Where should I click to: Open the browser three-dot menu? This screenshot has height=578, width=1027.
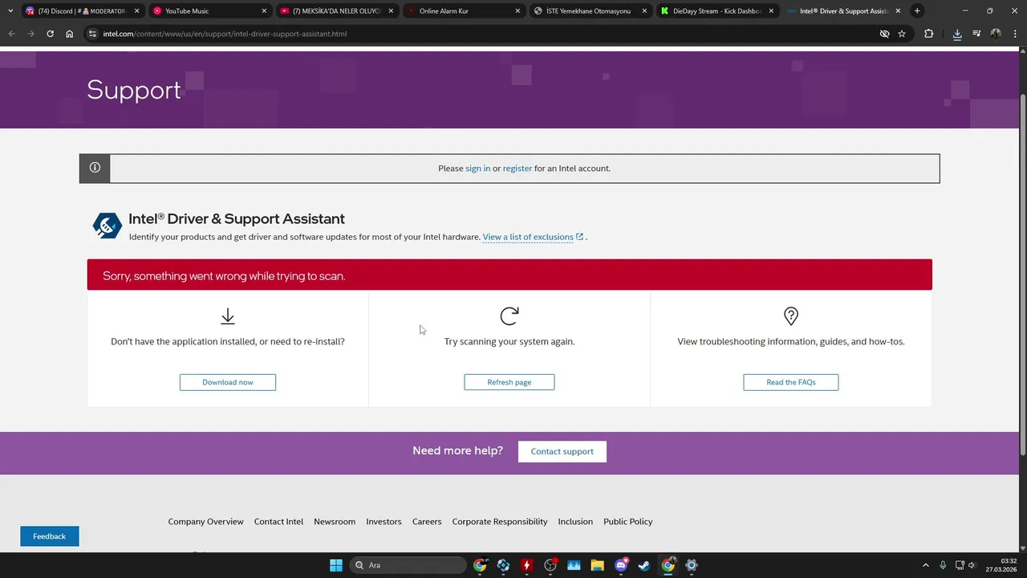point(1015,34)
